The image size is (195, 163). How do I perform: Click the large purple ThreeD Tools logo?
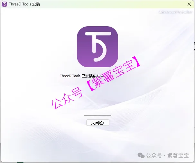(x=97, y=46)
